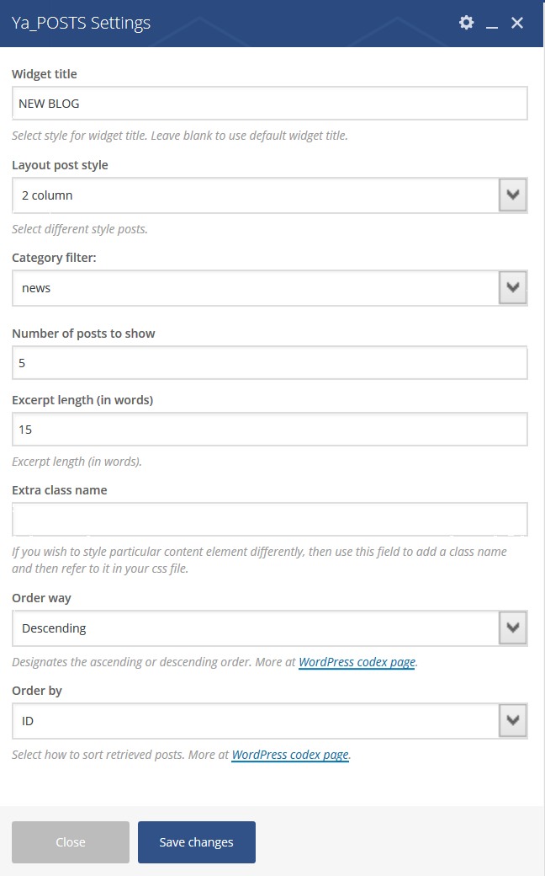This screenshot has height=876, width=545.
Task: Open WordPress codex page link under Order by
Action: [290, 755]
